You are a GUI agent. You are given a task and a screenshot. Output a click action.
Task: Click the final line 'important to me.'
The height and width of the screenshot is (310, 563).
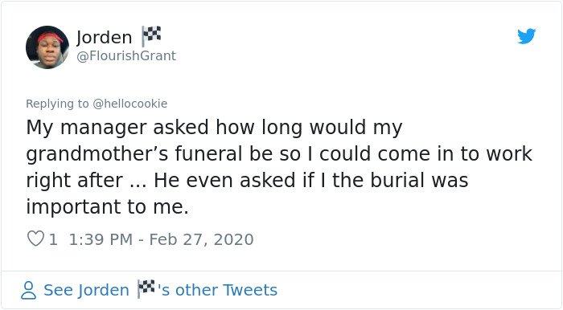(107, 207)
